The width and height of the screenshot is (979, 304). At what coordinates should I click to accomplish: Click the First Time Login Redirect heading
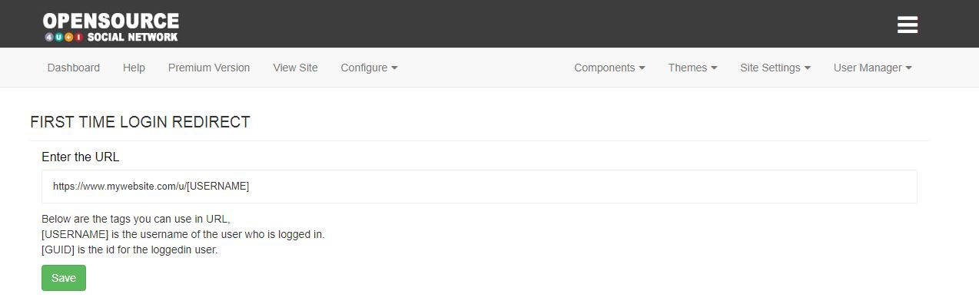(x=140, y=122)
